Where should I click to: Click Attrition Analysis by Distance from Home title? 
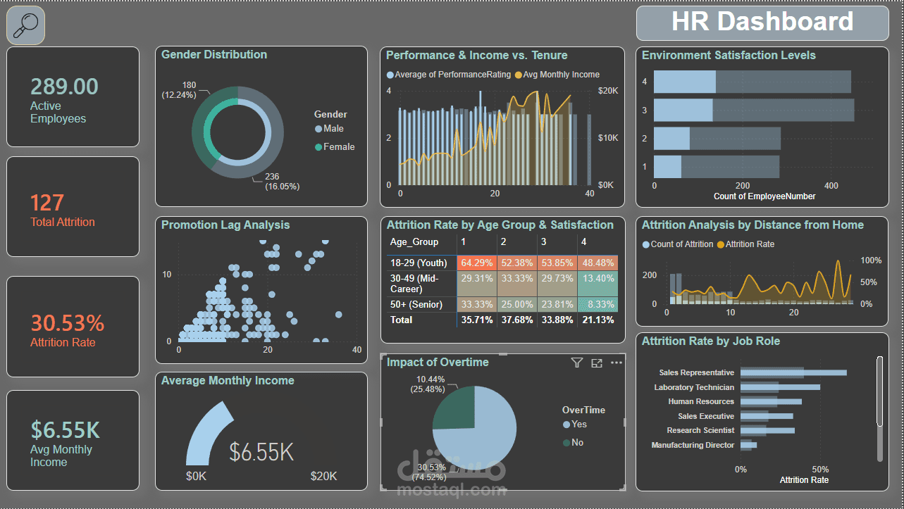point(753,225)
